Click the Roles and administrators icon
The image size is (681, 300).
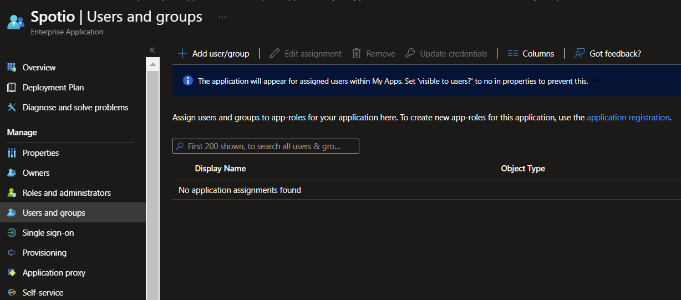click(12, 193)
